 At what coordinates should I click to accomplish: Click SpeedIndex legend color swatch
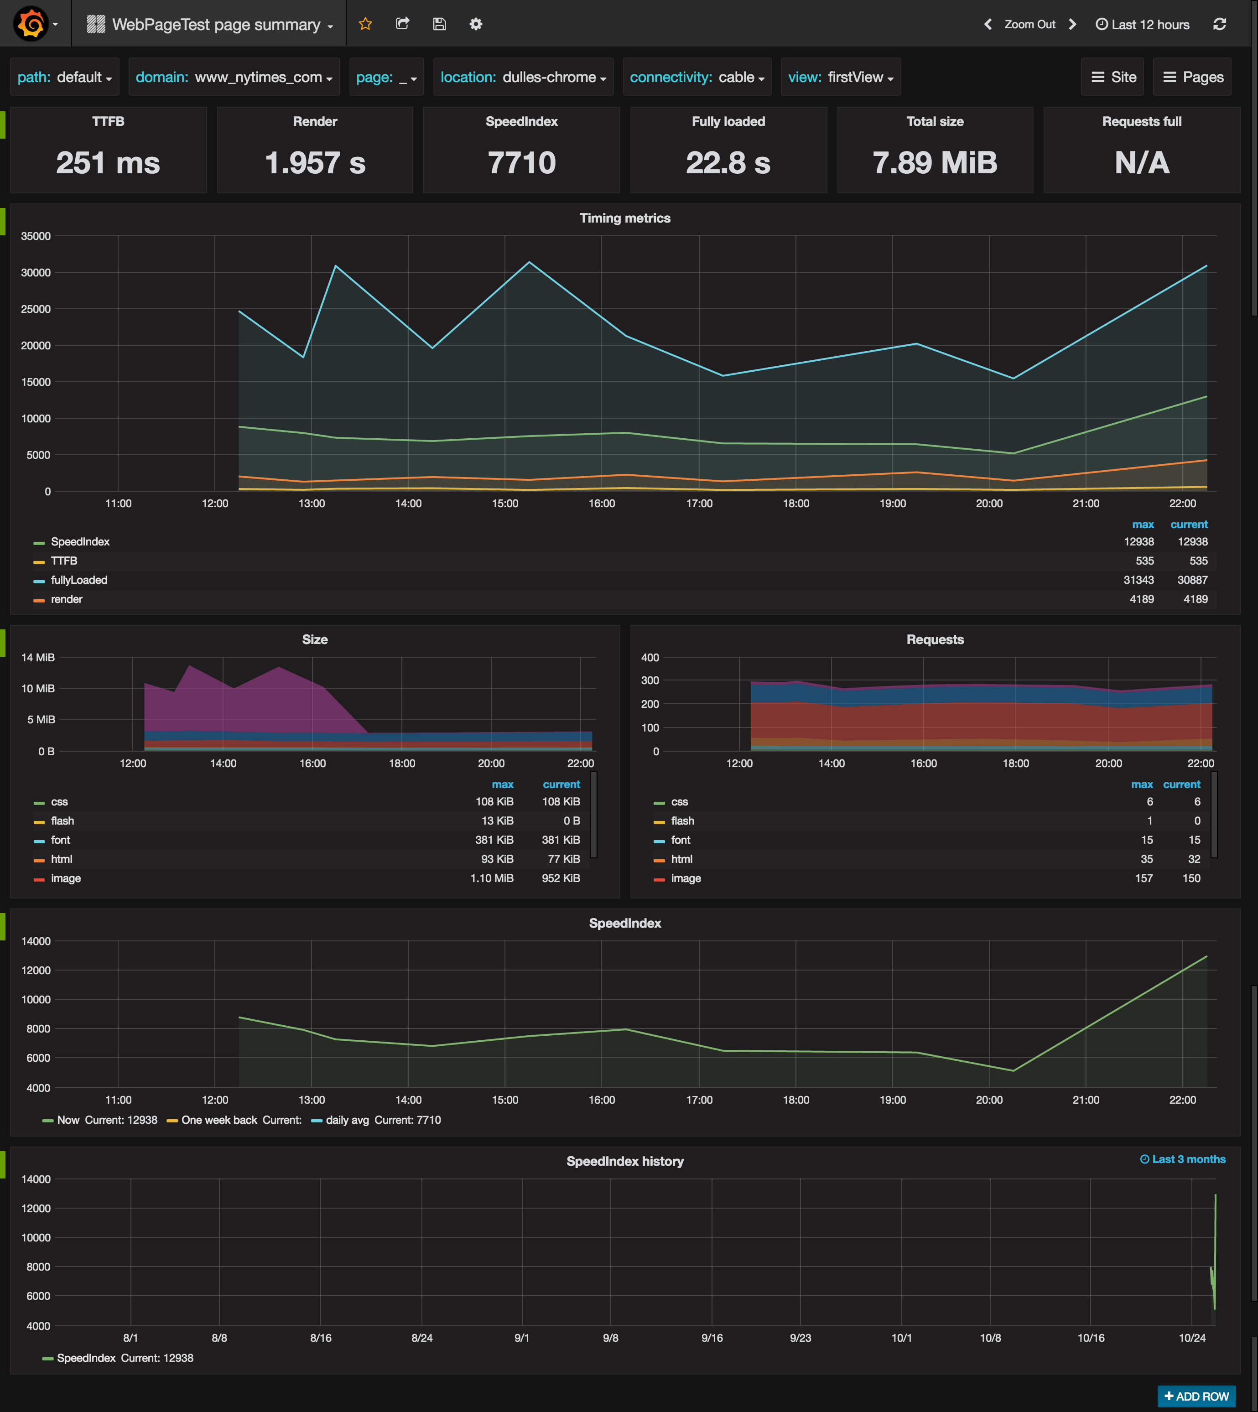pos(39,543)
